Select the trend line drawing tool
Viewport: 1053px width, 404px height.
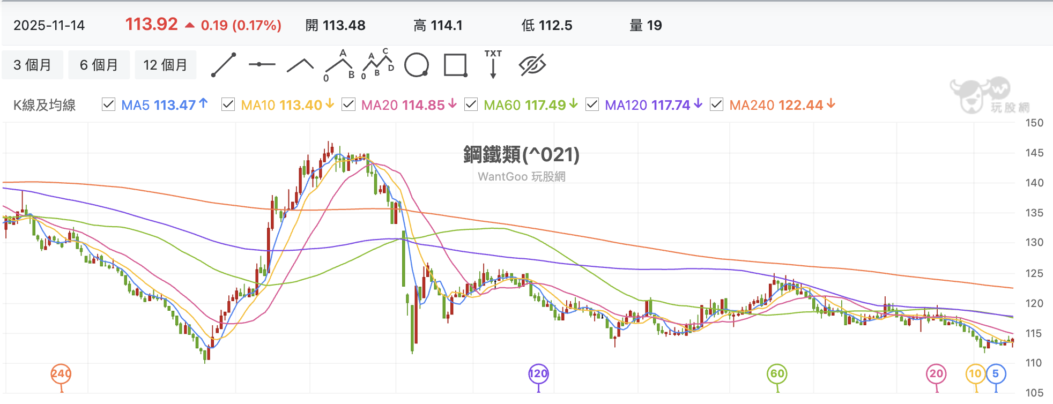(x=224, y=65)
